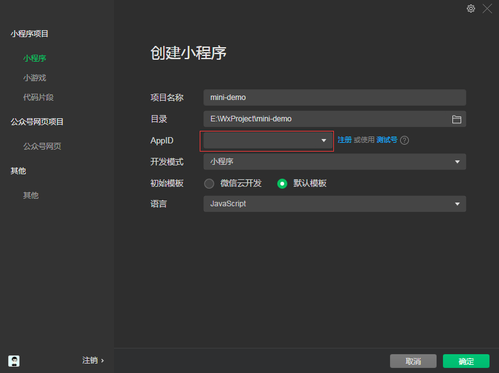Select the 默认模板 radio button

click(282, 183)
